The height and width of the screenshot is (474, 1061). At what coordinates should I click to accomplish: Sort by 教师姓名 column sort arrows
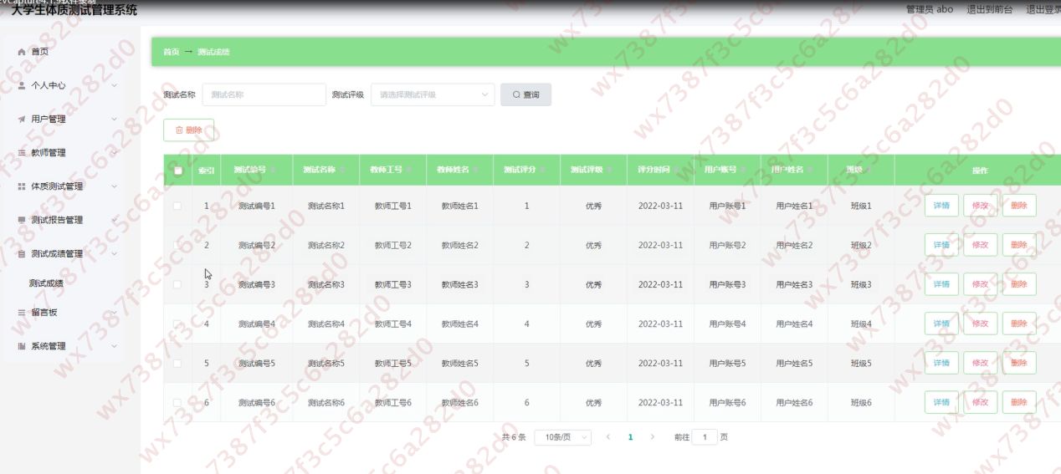[477, 170]
